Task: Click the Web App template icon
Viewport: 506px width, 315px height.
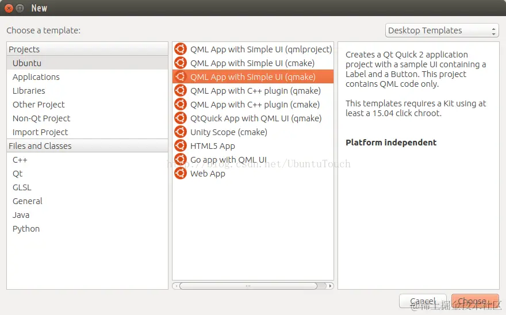Action: point(181,174)
